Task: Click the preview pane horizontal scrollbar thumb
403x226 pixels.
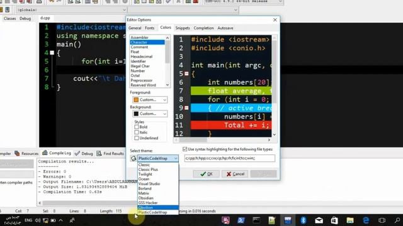Action: [x=193, y=140]
